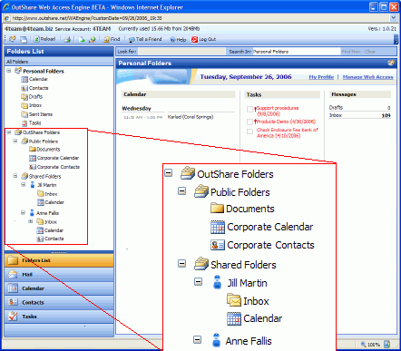Click the Search In field showing Personal Folders
This screenshot has width=401, height=351.
coord(297,52)
